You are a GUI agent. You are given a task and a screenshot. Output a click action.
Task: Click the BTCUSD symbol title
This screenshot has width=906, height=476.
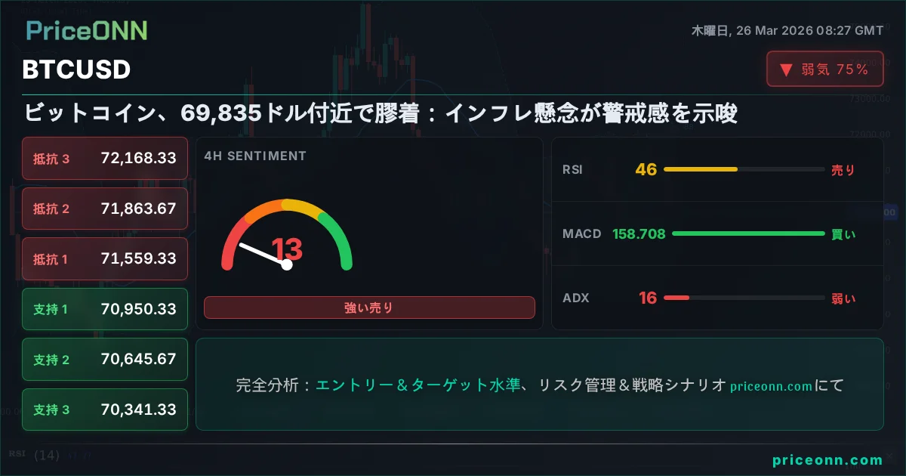(x=76, y=70)
